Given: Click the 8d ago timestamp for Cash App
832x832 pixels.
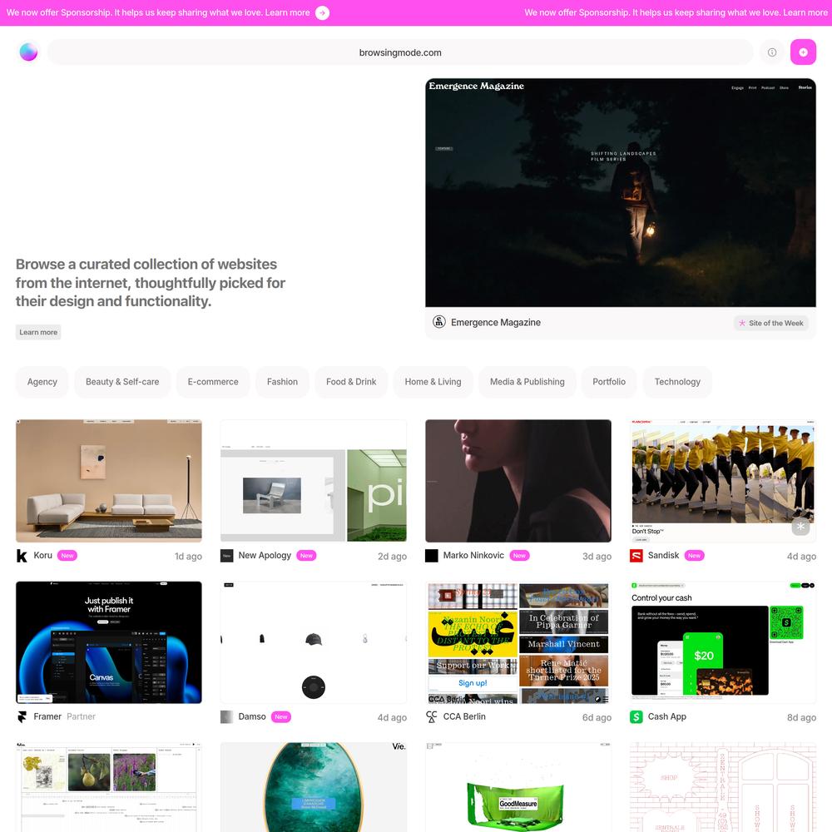Looking at the screenshot, I should click(801, 717).
